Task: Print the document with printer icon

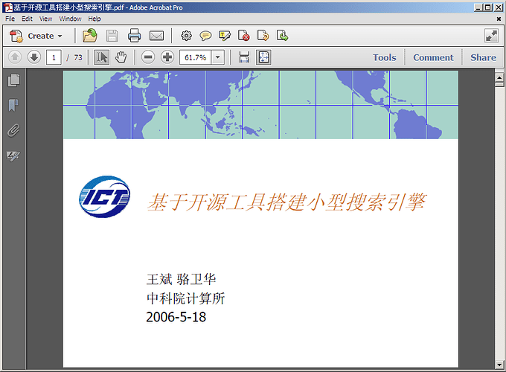Action: 134,36
